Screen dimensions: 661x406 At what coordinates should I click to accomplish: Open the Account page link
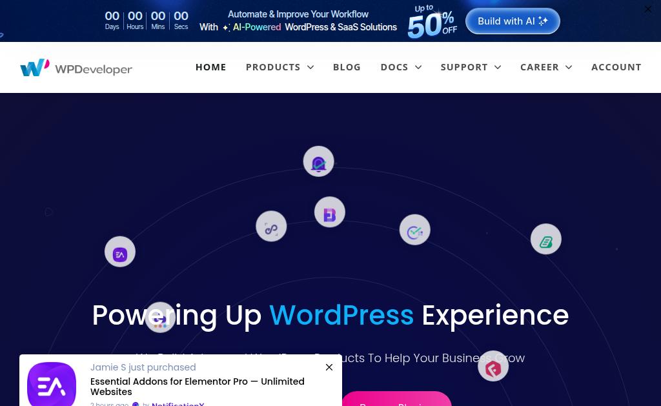(616, 67)
